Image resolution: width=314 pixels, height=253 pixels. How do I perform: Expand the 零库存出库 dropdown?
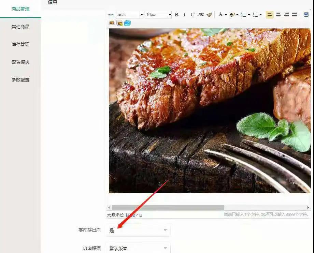pos(138,230)
